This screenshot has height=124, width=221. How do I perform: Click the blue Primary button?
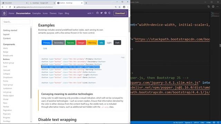[x=47, y=43]
